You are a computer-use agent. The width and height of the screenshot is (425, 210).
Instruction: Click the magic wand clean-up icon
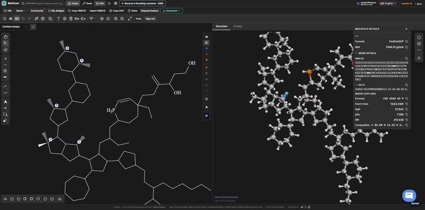(36, 19)
